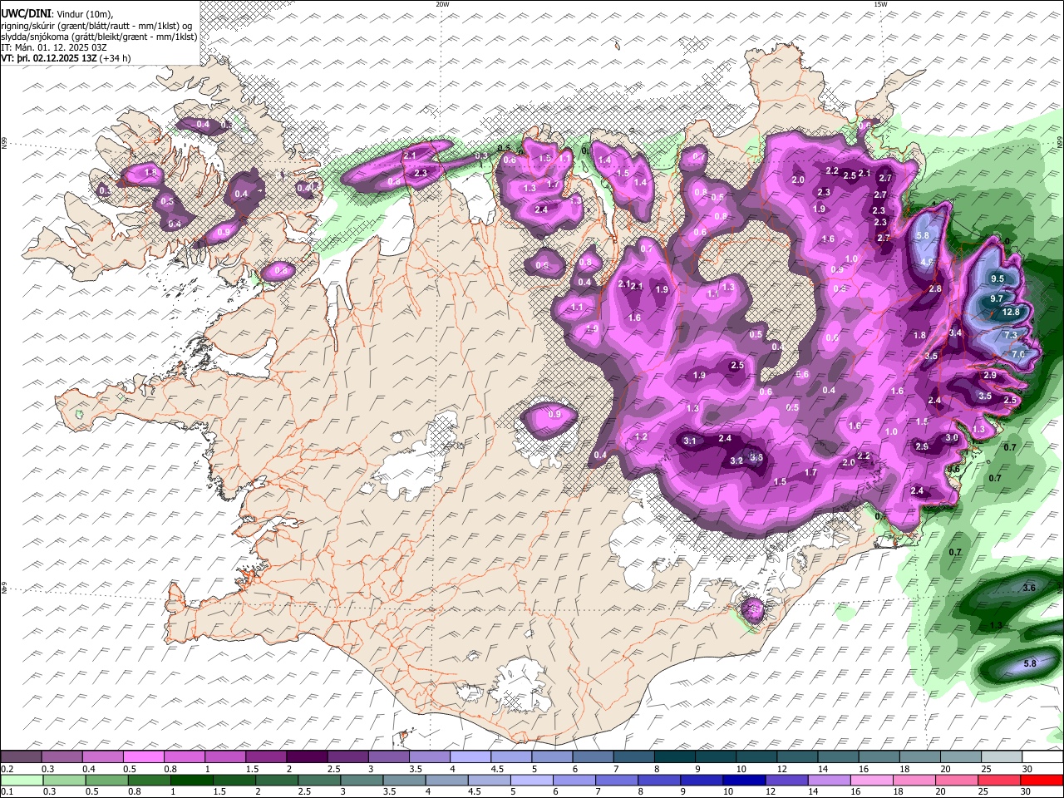Click the 3.4 precipitation value
1064x798 pixels.
955,333
